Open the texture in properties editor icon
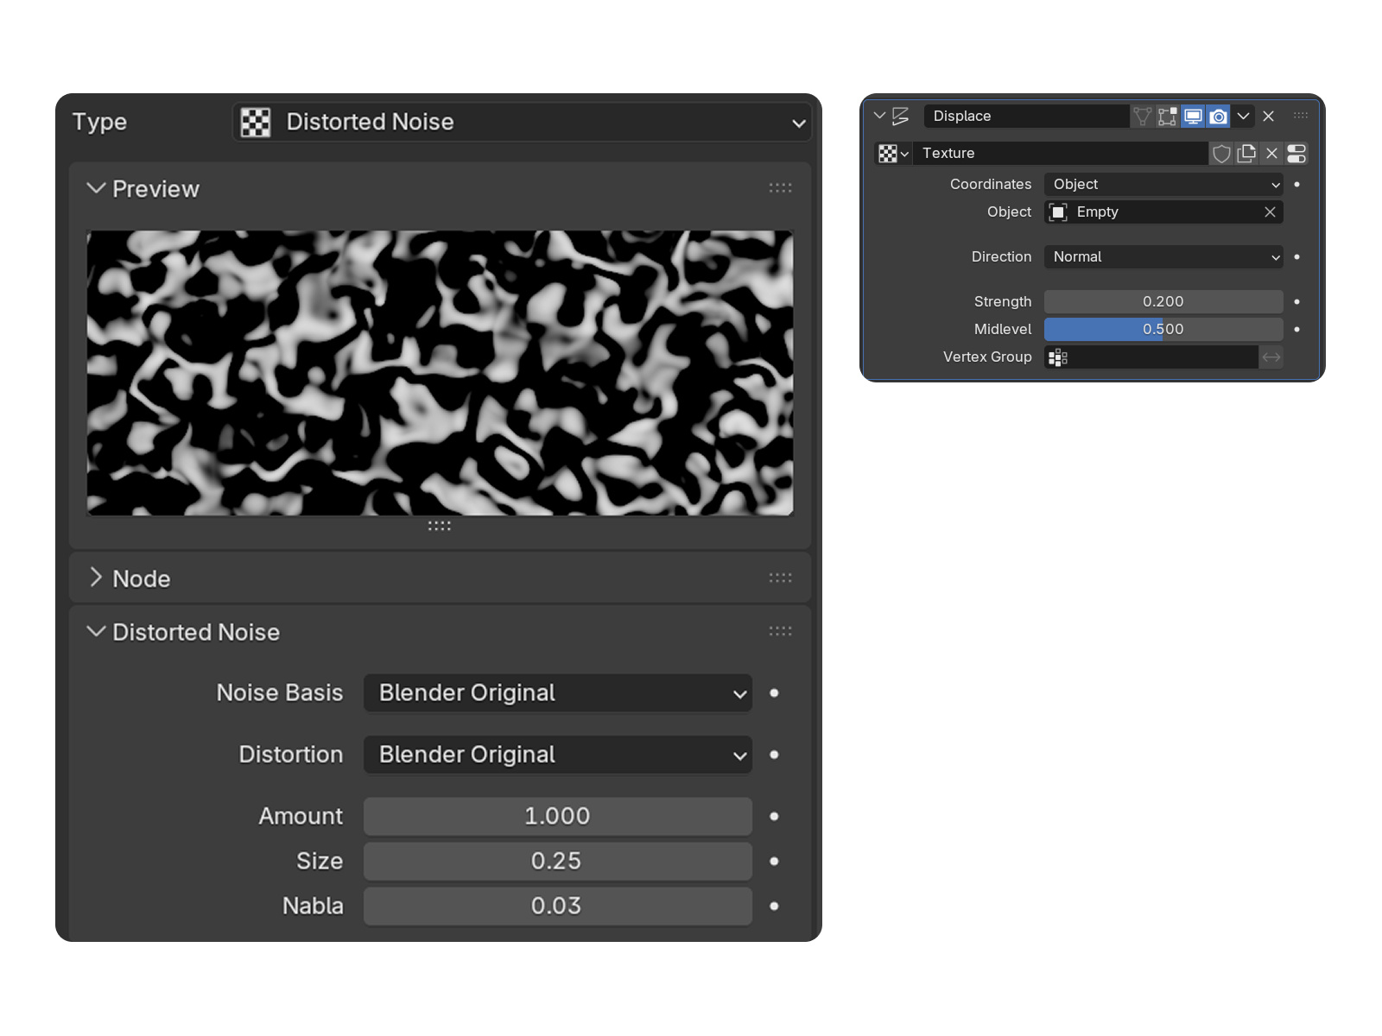 1296,153
